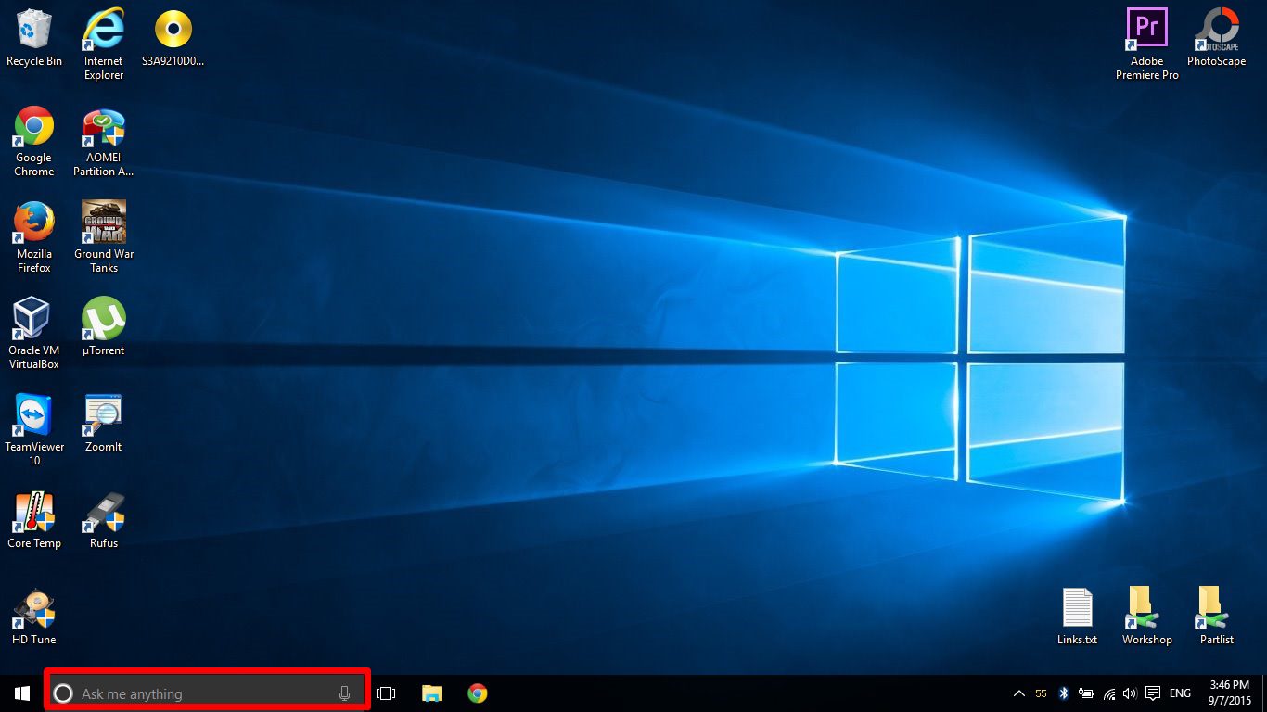
Task: Click the Core Temp 55 tray reading
Action: (1042, 693)
